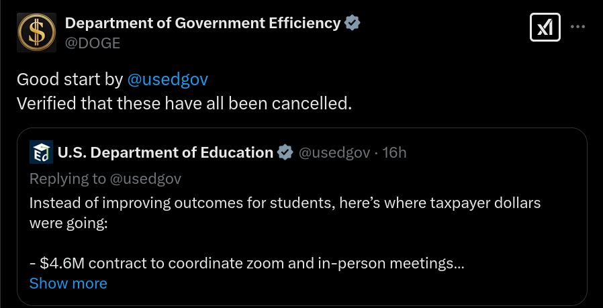Image resolution: width=603 pixels, height=308 pixels.
Task: Click the verified badge beside Department of Government Efficiency
Action: click(x=352, y=23)
